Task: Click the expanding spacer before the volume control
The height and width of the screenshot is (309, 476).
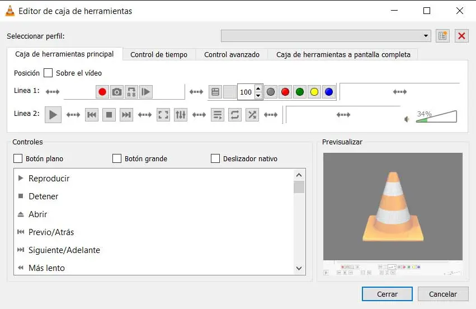Action: (343, 115)
